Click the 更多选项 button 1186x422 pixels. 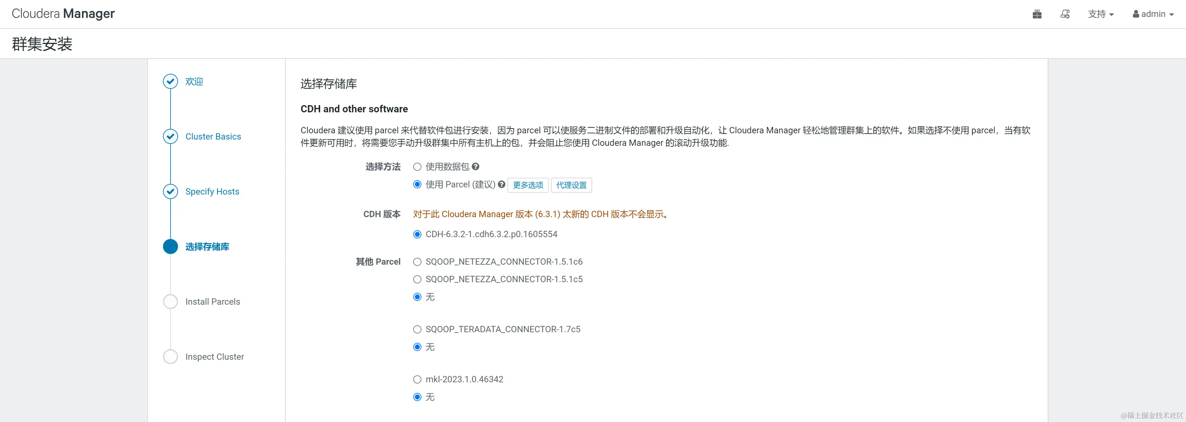pyautogui.click(x=528, y=185)
